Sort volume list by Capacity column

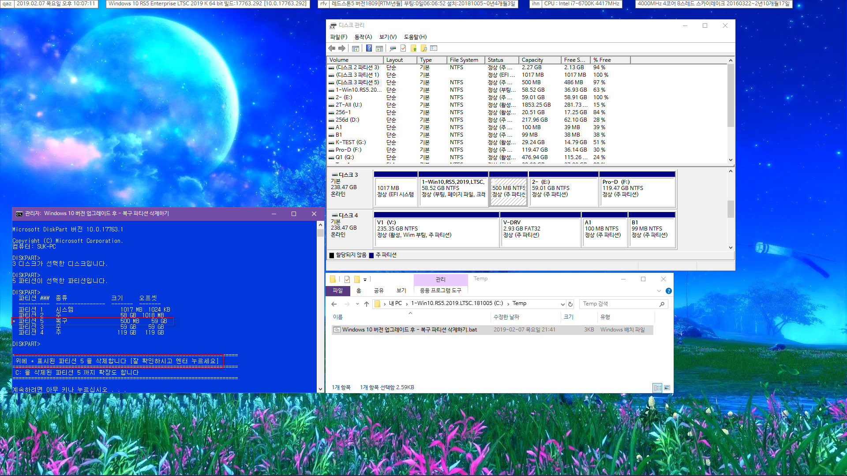tap(540, 60)
